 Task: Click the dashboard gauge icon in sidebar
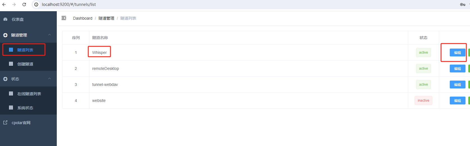click(x=5, y=19)
